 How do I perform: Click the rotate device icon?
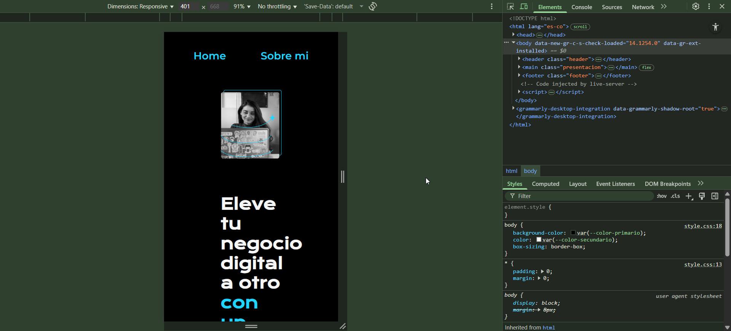click(x=373, y=6)
